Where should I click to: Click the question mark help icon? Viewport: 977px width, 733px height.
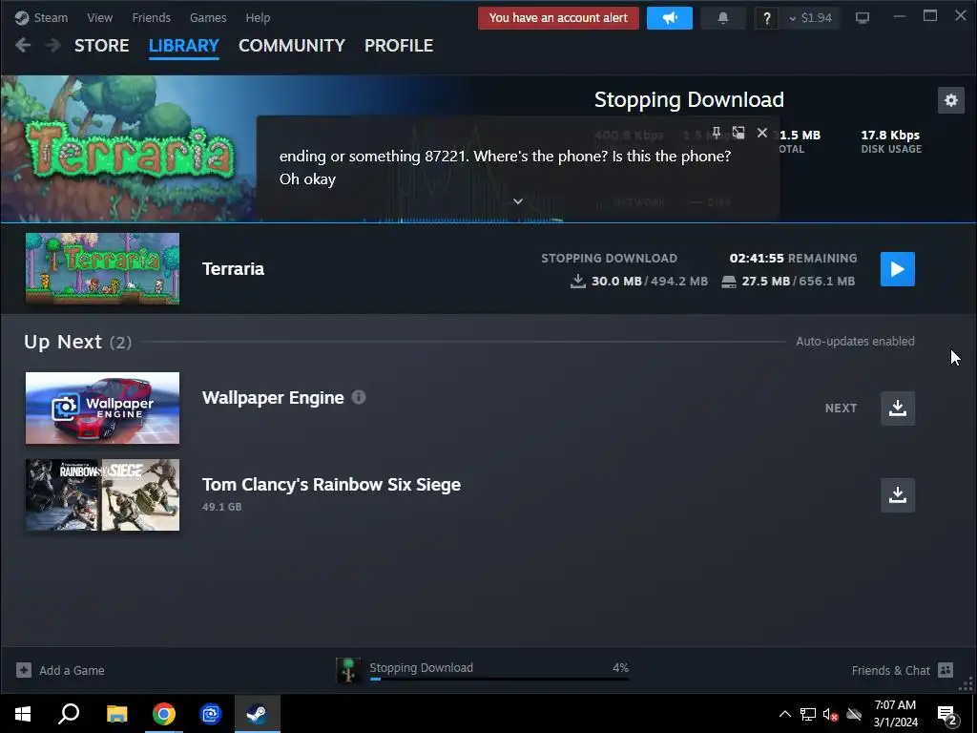pos(767,18)
